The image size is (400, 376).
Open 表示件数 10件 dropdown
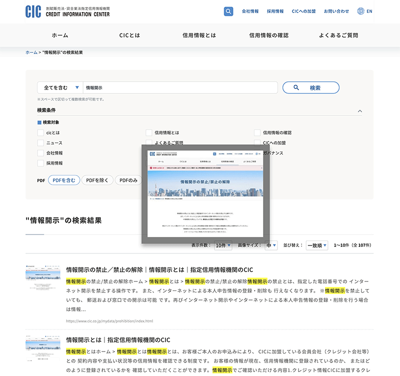[223, 245]
